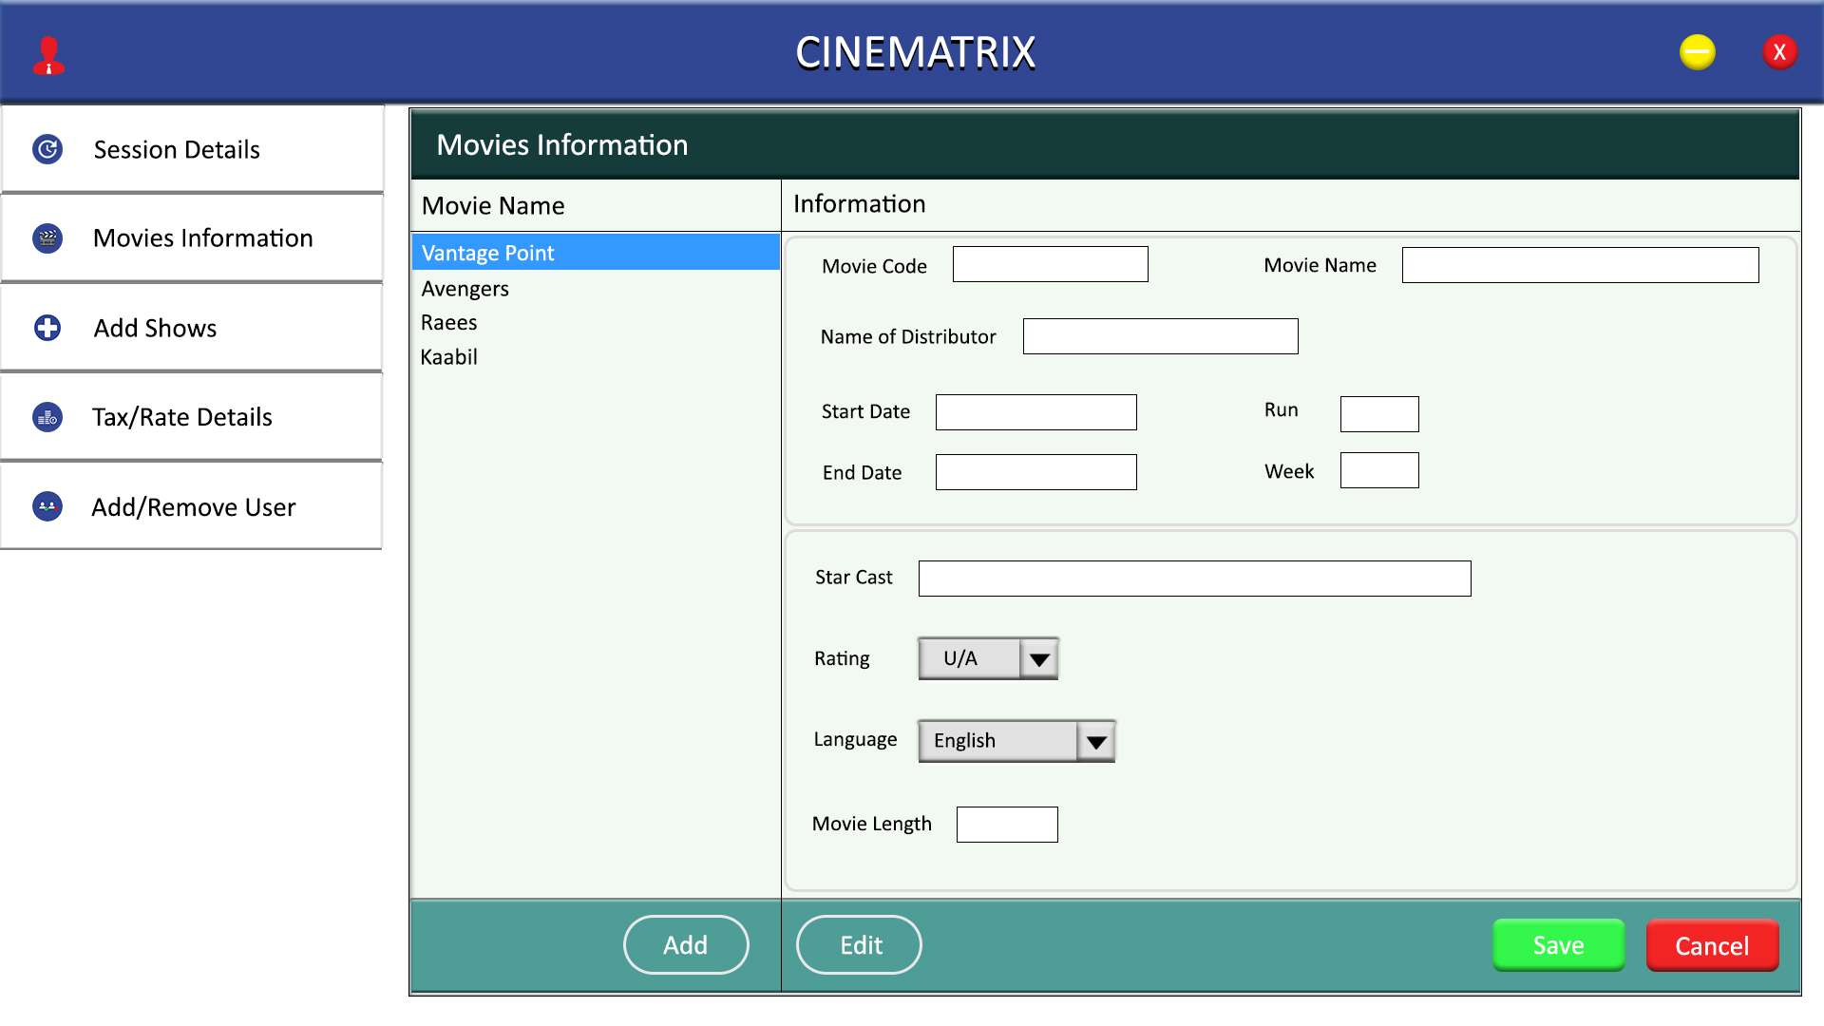1824x1026 pixels.
Task: Minimize using the yellow circle button
Action: tap(1698, 52)
